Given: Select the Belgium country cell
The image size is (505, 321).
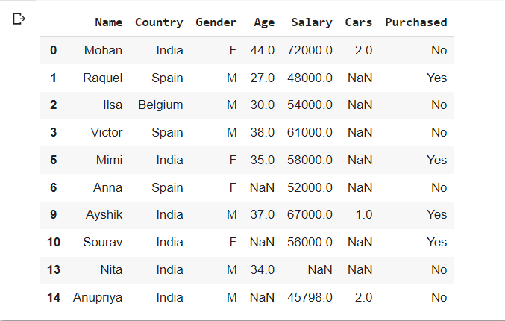Looking at the screenshot, I should click(160, 105).
